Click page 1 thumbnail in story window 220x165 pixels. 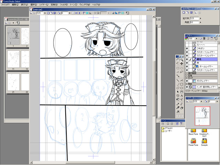(13, 36)
